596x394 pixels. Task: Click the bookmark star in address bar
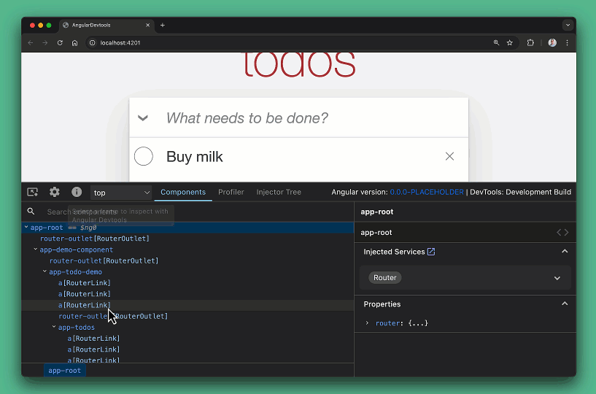pos(510,43)
